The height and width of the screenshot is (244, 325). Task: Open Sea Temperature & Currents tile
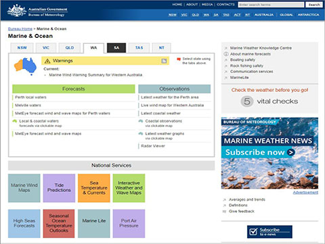94,188
